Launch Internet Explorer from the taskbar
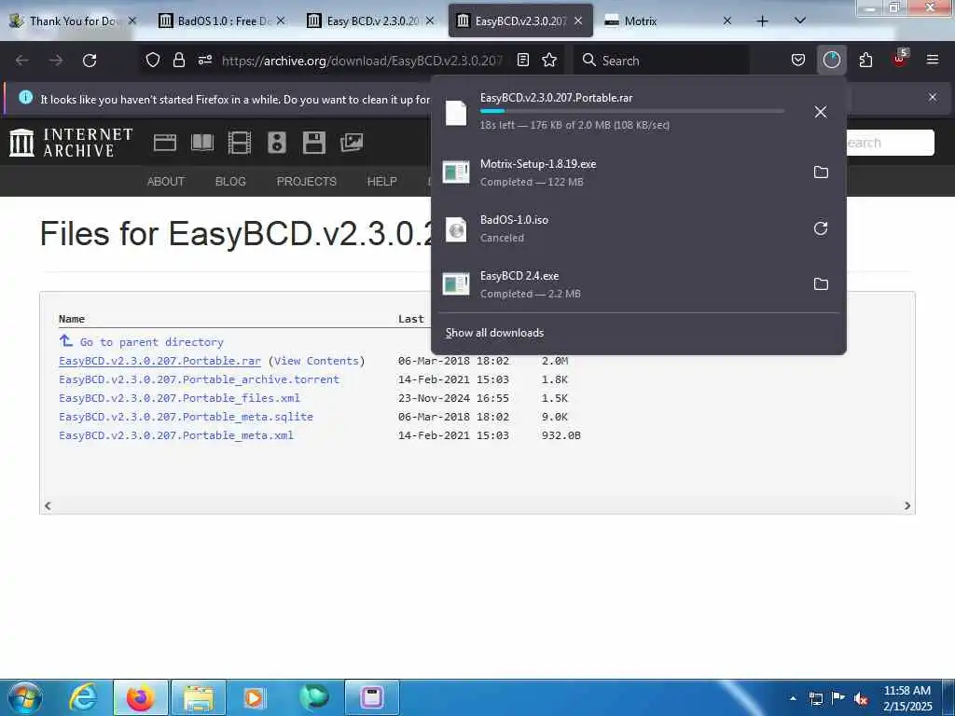This screenshot has width=955, height=716. [x=83, y=697]
